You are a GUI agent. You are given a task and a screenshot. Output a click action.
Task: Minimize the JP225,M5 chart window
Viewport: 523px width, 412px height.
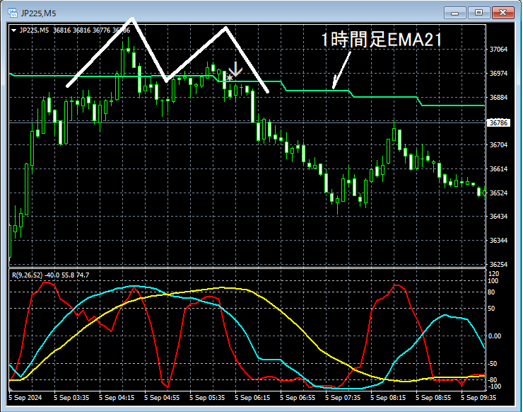click(454, 13)
